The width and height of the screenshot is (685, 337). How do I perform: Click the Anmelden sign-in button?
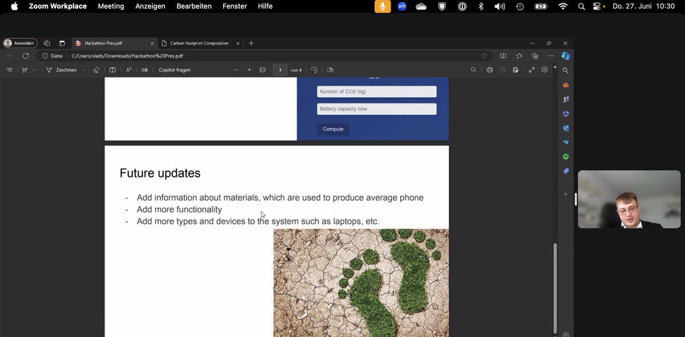[20, 43]
